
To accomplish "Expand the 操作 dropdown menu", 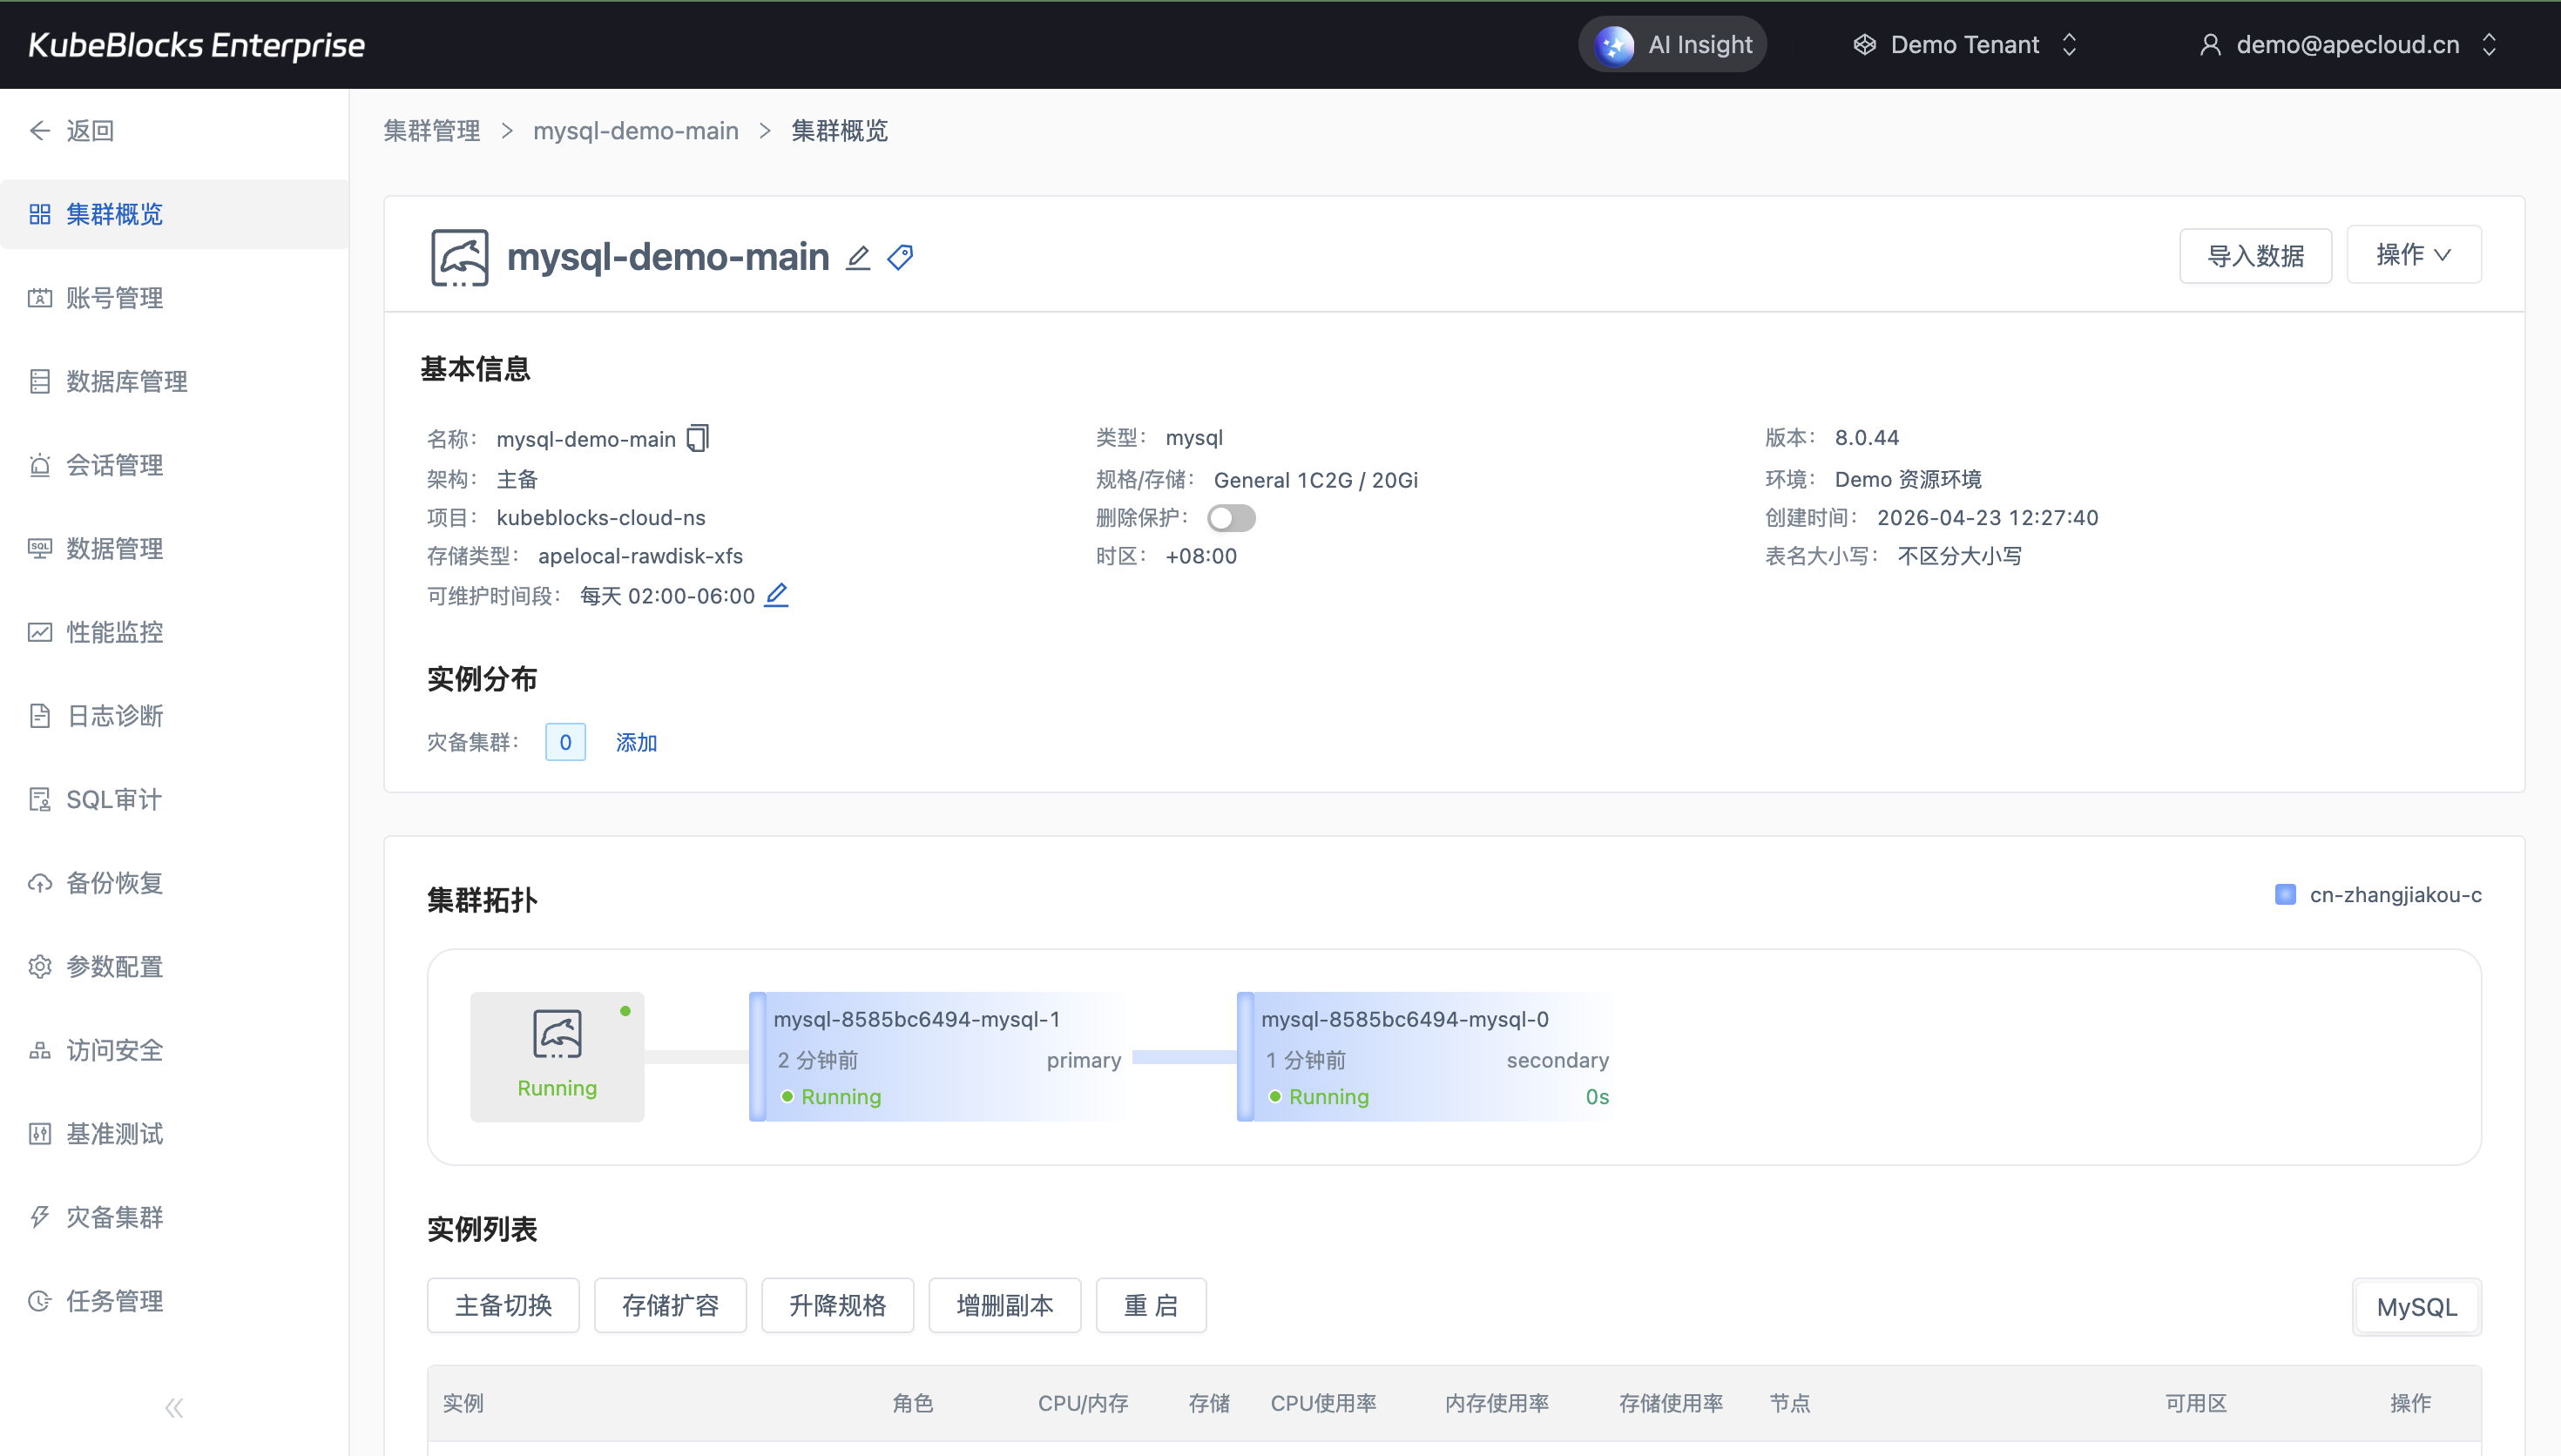I will (2413, 255).
